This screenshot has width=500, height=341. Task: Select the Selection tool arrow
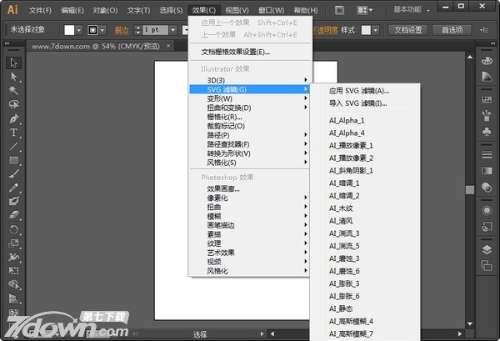pyautogui.click(x=13, y=63)
